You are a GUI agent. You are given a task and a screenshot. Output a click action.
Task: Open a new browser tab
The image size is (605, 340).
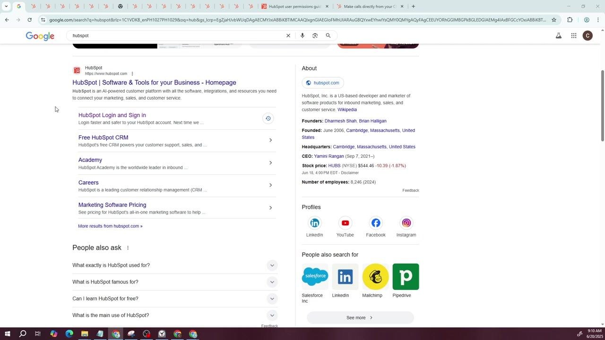coord(413,7)
